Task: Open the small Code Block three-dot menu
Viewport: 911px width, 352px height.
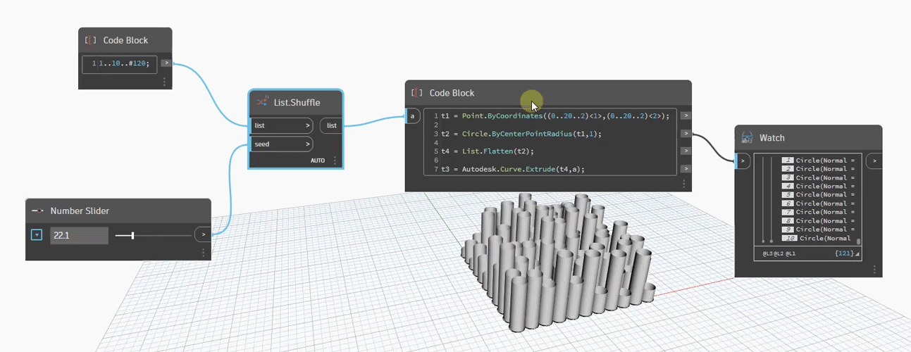Action: click(164, 82)
